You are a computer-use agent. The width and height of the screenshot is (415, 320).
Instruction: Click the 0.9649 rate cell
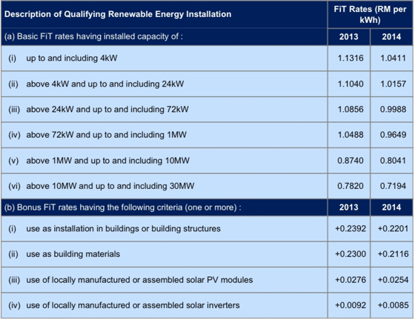tap(391, 135)
